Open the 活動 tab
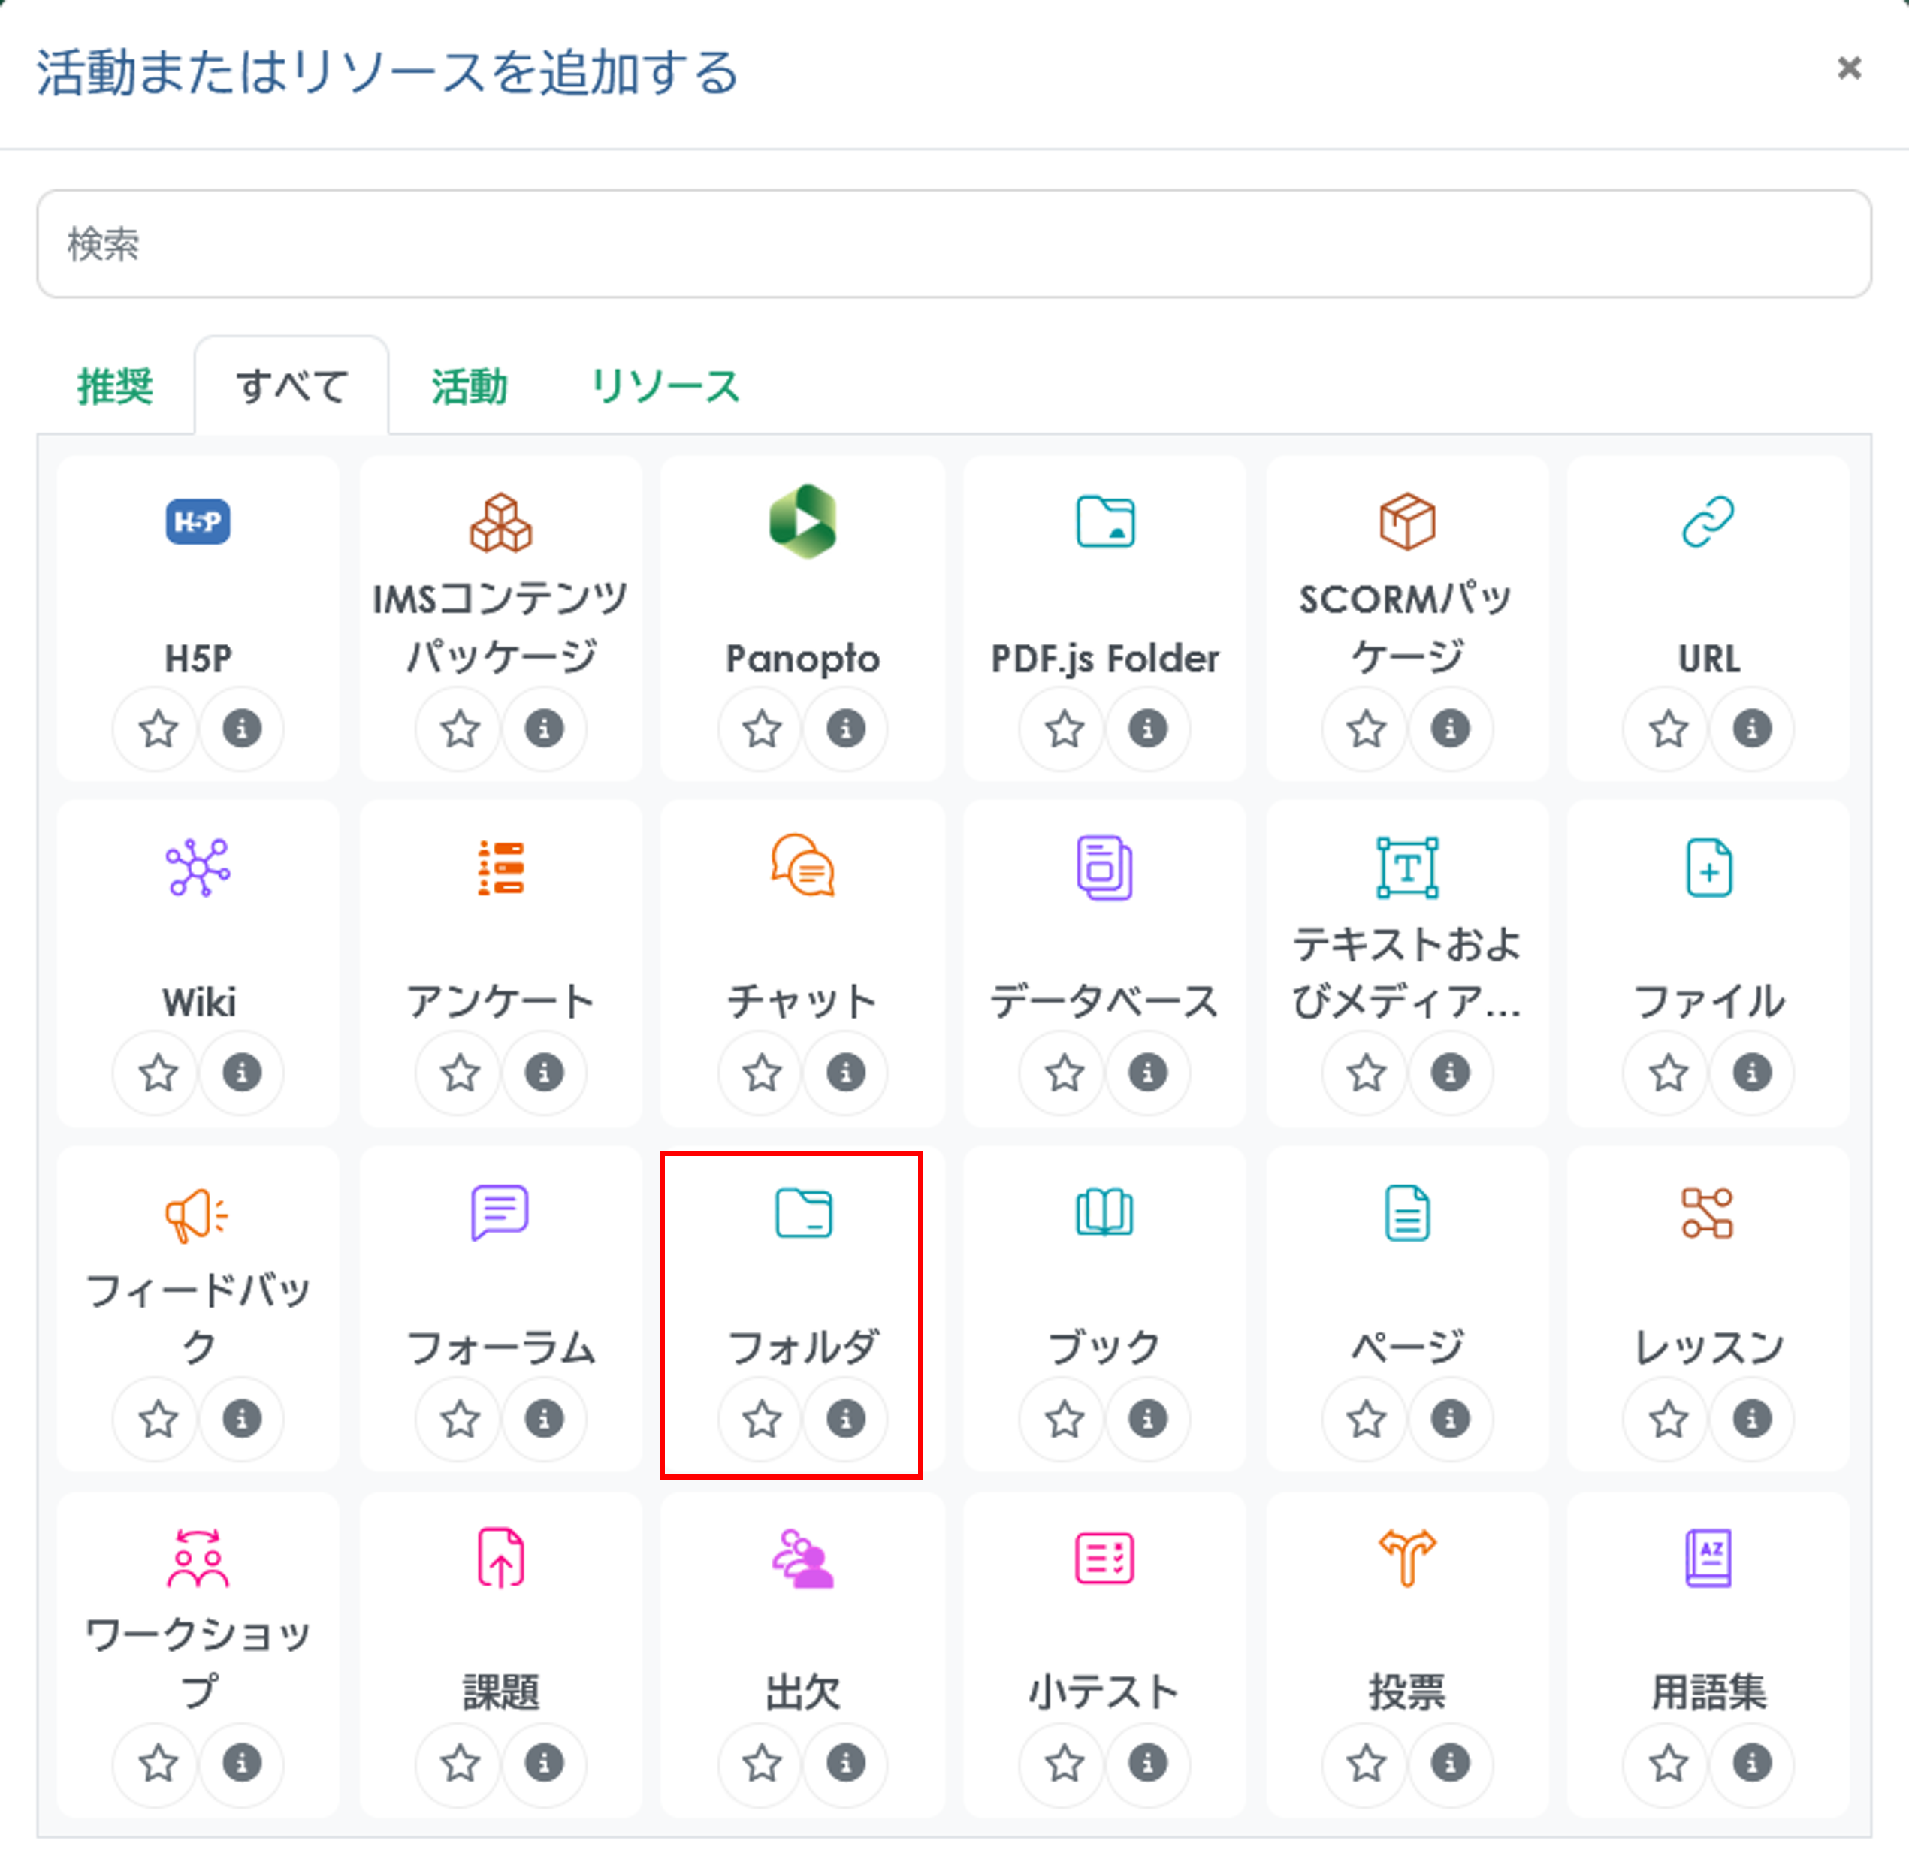Screen dimensions: 1909x1859 point(470,387)
